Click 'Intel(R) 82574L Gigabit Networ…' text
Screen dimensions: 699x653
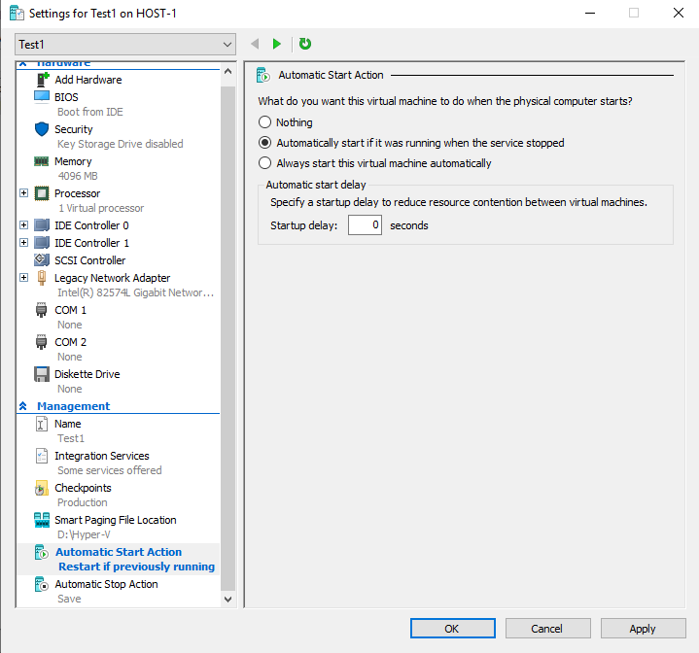[x=135, y=292]
